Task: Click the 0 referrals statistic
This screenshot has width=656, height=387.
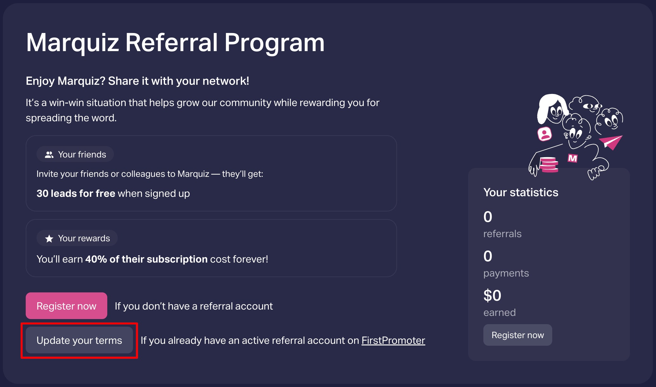Action: 502,224
